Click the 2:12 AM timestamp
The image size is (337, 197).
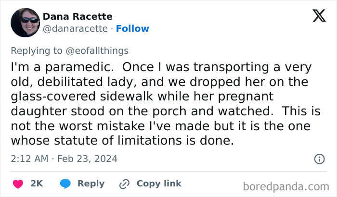(x=29, y=159)
